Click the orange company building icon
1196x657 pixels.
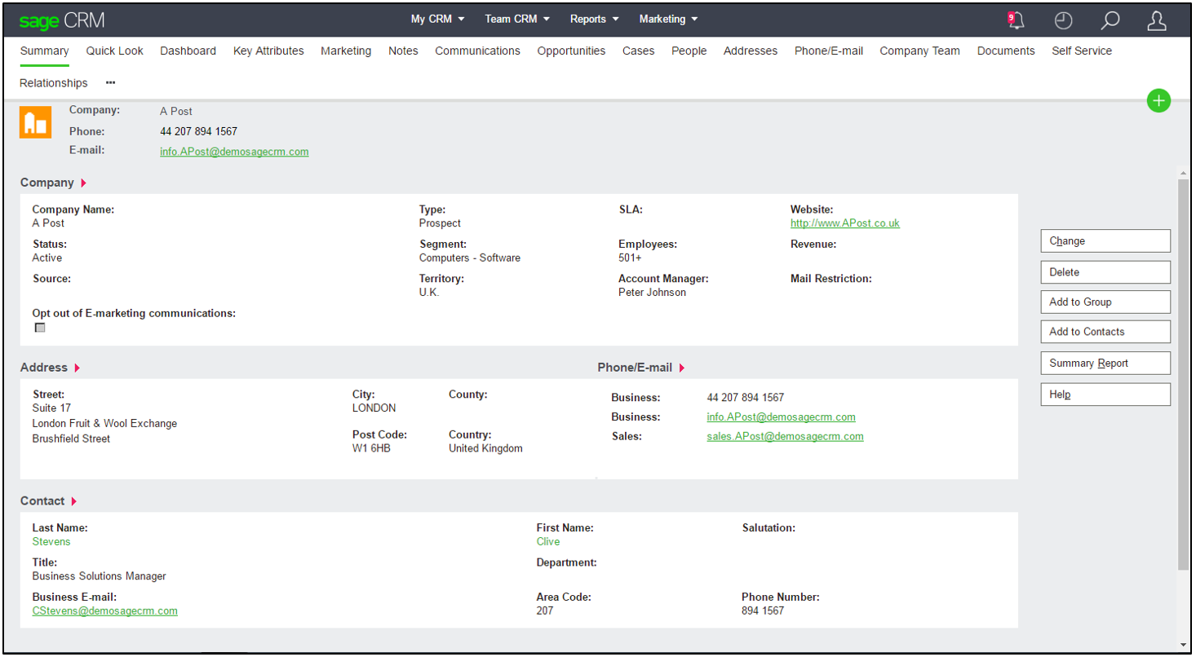point(36,122)
